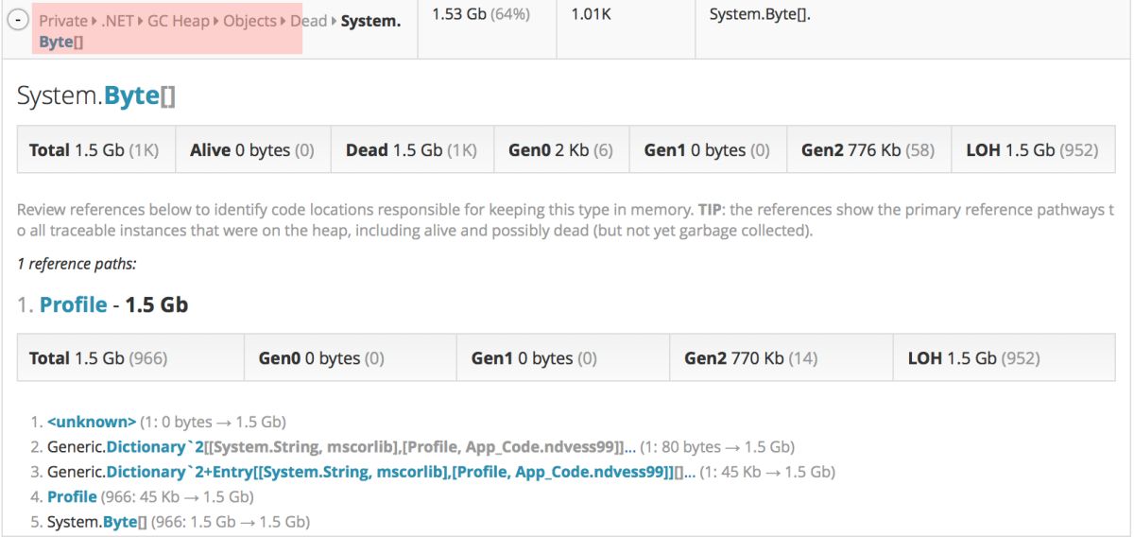Image resolution: width=1134 pixels, height=537 pixels.
Task: Select the Objects breadcrumb entry
Action: pos(249,21)
